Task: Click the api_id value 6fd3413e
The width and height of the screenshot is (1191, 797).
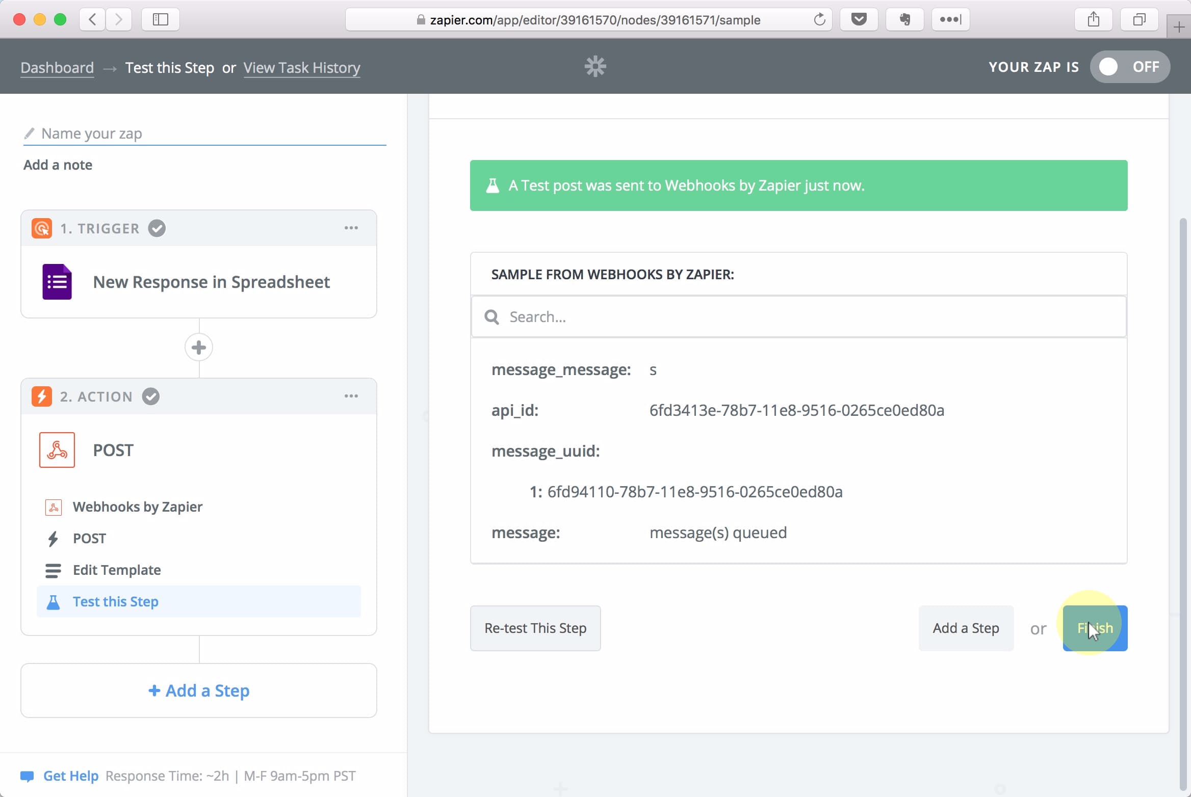Action: 796,410
